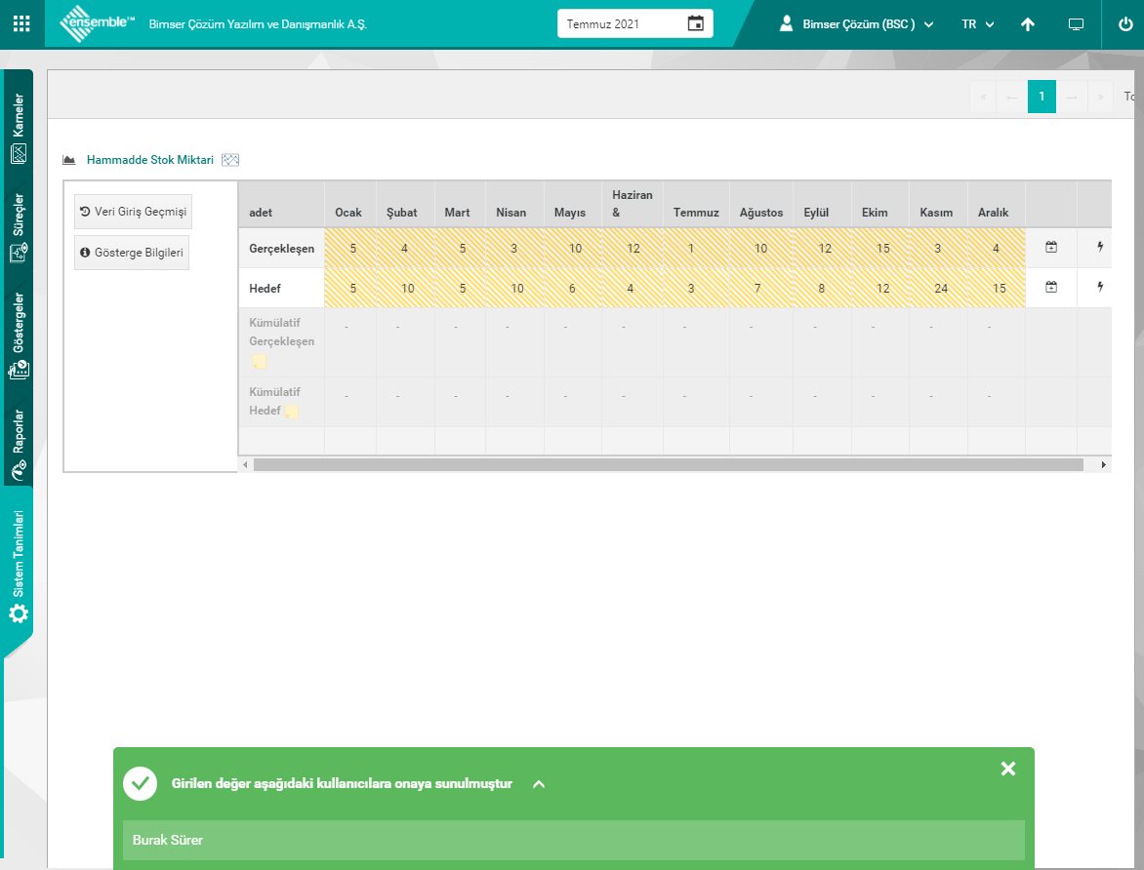The image size is (1144, 870).
Task: Click lightning bolt icon in Hedef row
Action: coord(1100,288)
